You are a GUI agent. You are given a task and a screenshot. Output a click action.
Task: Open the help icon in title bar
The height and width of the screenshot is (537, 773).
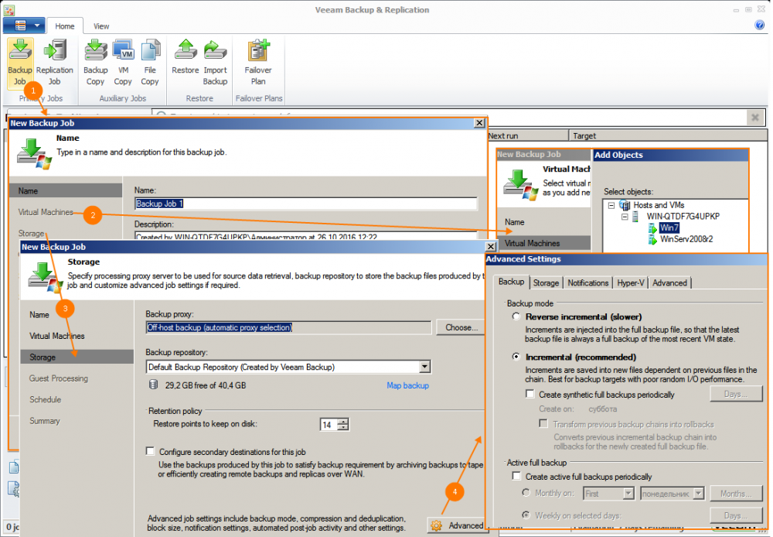(x=760, y=26)
